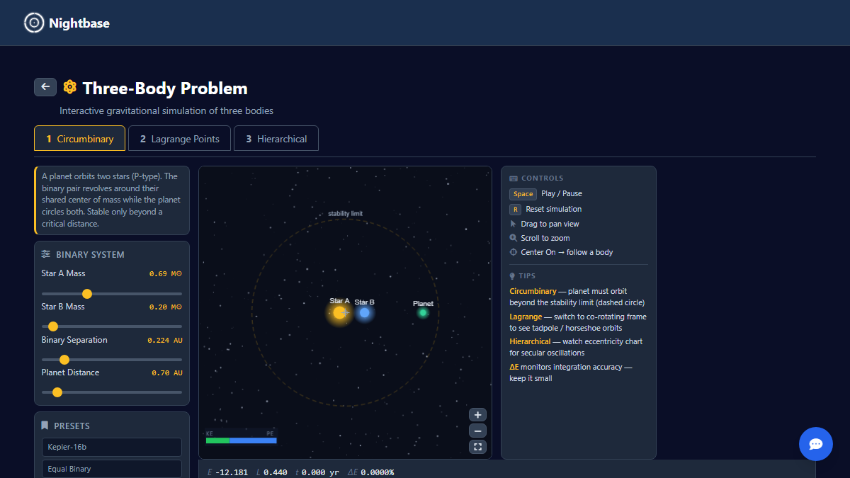Viewport: 850px width, 478px height.
Task: Click the KE/PE energy bar
Action: (241, 439)
